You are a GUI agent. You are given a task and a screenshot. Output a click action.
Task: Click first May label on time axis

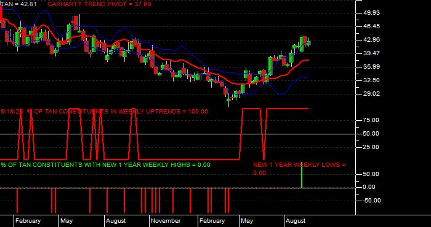66,221
